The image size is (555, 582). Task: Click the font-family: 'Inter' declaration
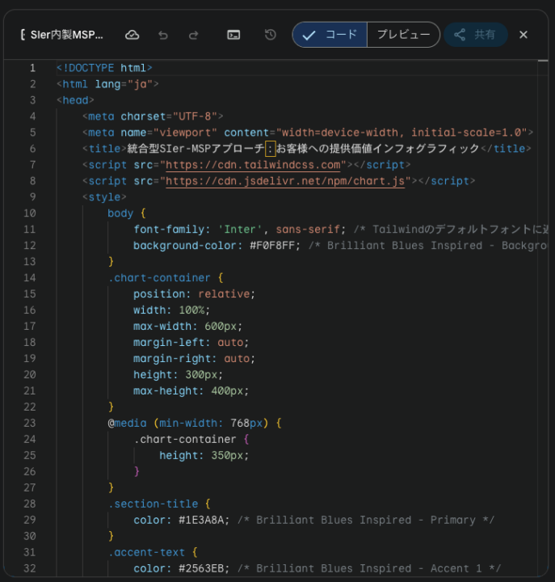(240, 230)
